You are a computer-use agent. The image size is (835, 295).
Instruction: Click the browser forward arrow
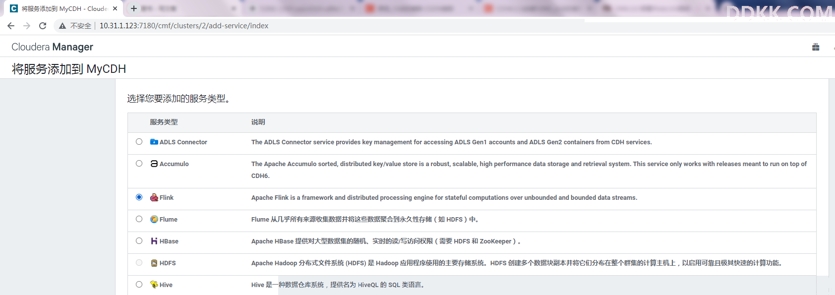coord(27,26)
